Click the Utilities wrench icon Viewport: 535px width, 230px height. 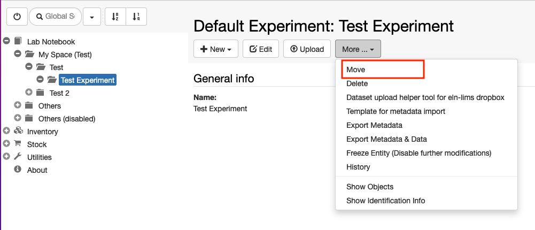click(18, 157)
